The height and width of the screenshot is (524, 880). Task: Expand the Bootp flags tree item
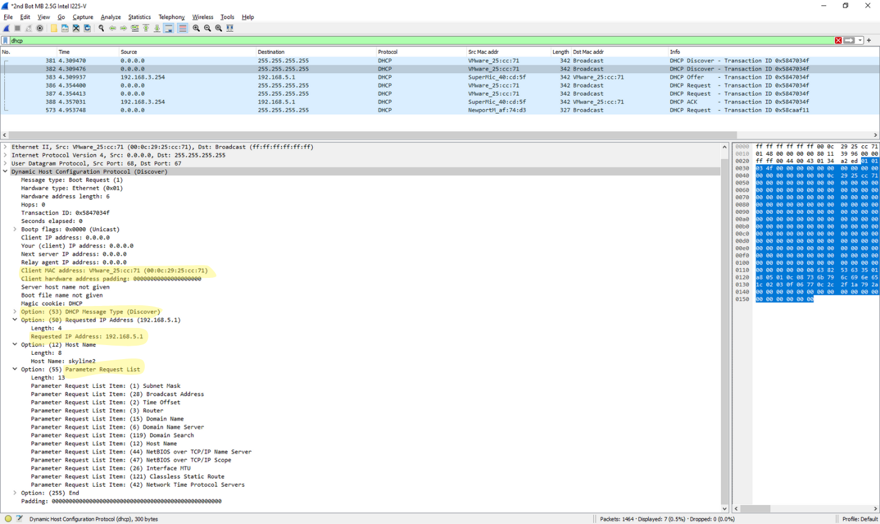pyautogui.click(x=15, y=229)
